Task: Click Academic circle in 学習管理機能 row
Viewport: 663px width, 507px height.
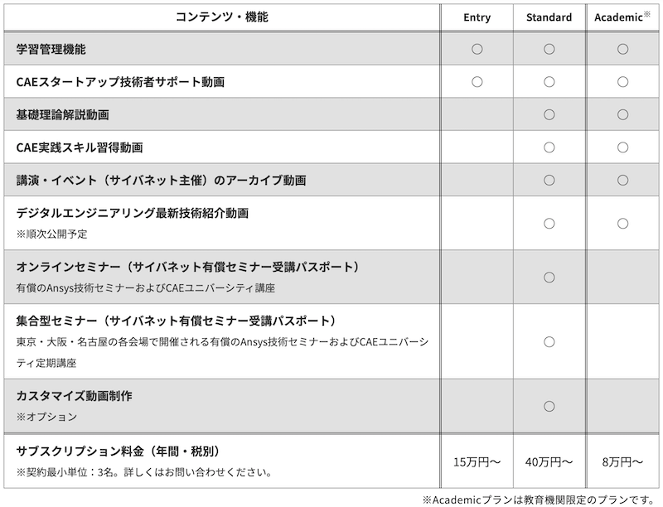Action: click(622, 49)
